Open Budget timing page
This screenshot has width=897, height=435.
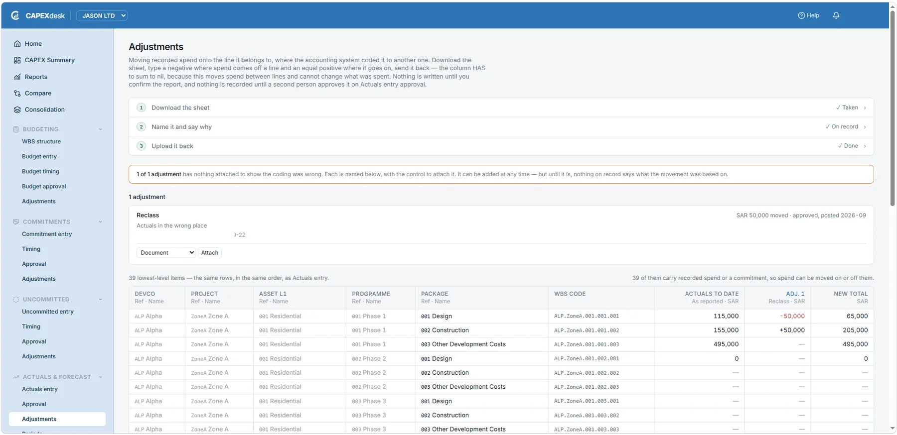pyautogui.click(x=40, y=172)
